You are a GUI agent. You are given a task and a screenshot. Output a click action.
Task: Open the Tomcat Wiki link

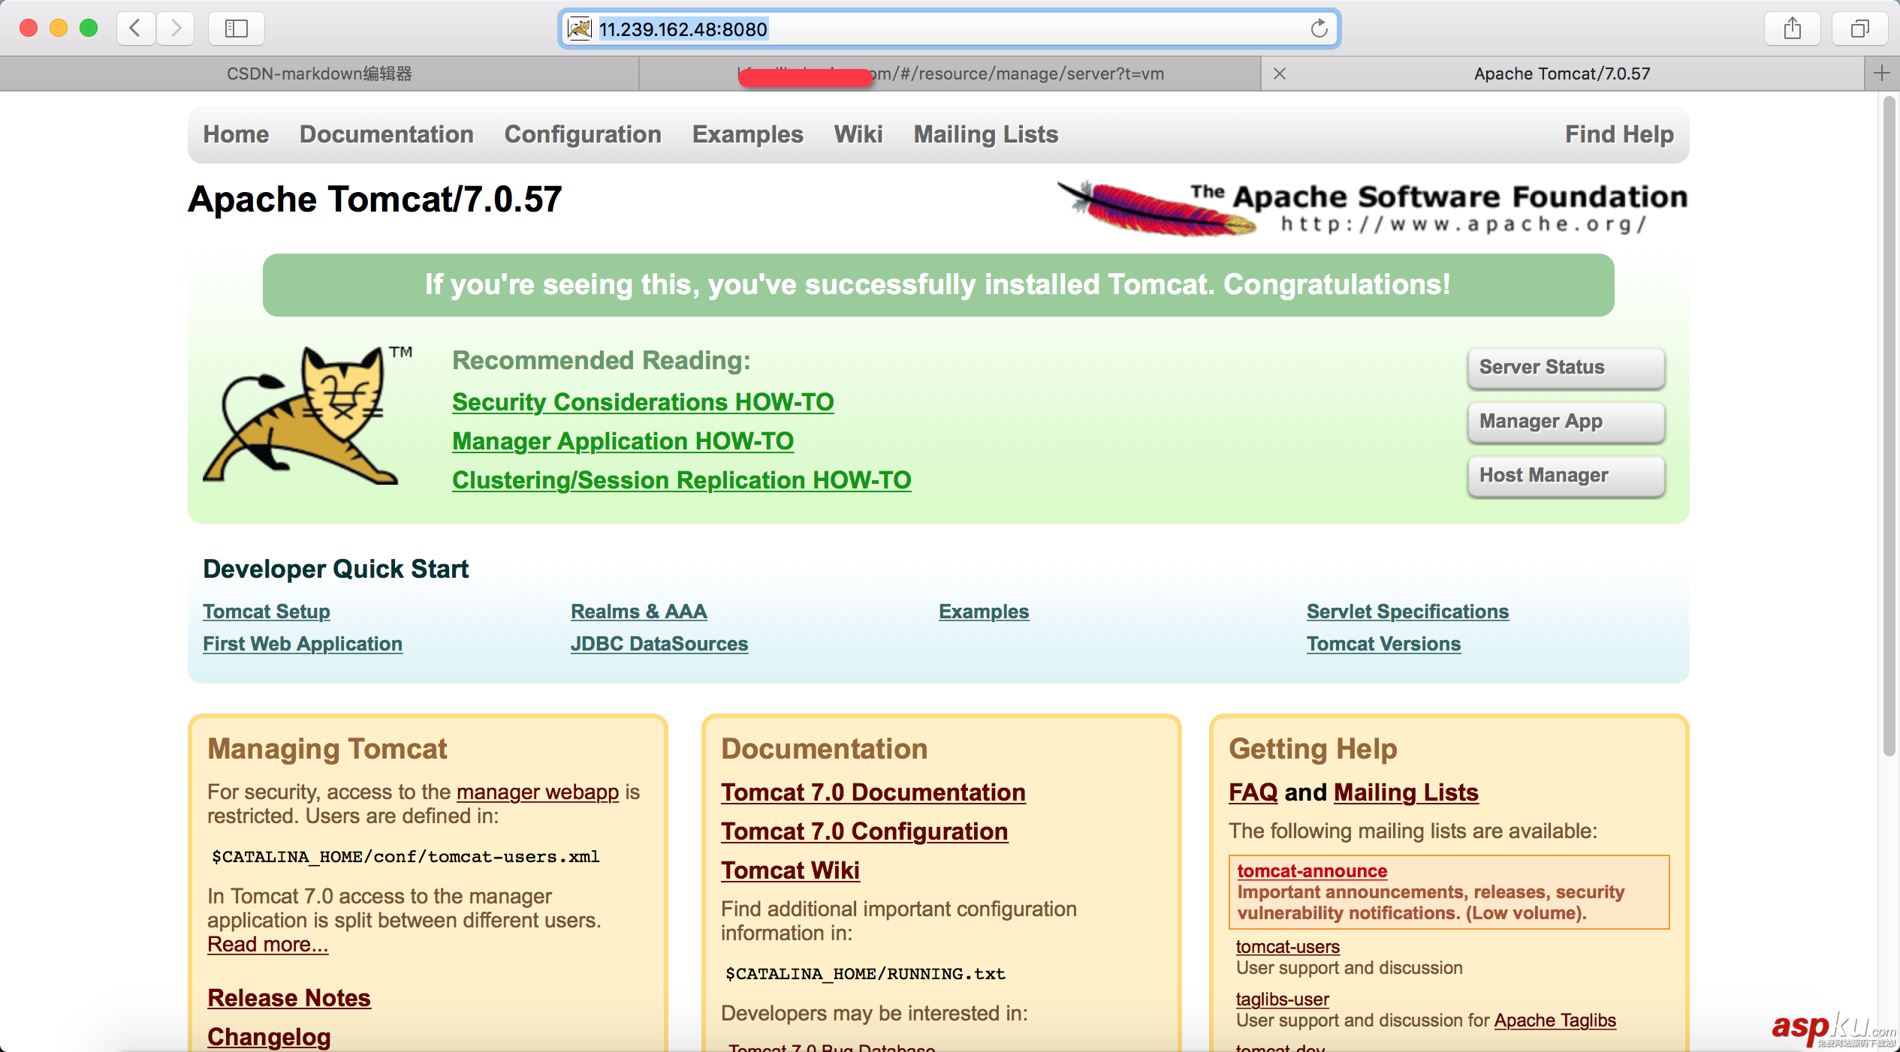pyautogui.click(x=790, y=870)
